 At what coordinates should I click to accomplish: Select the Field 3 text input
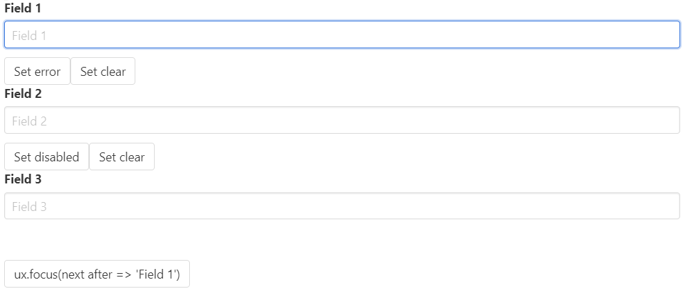342,206
